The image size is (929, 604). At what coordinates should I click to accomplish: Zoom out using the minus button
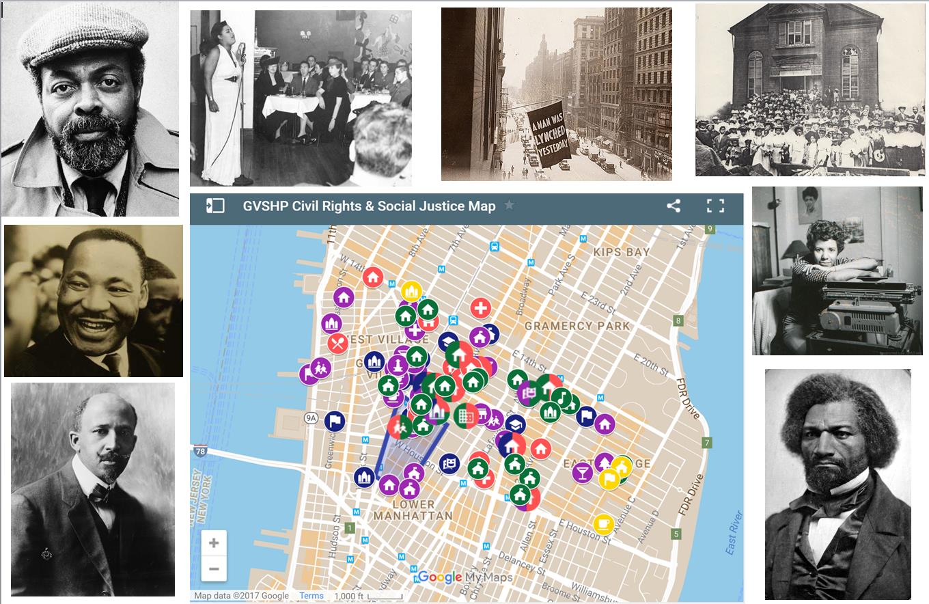[x=213, y=568]
